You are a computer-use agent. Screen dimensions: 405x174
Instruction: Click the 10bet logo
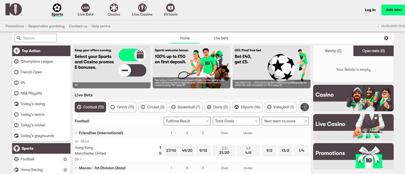[14, 9]
